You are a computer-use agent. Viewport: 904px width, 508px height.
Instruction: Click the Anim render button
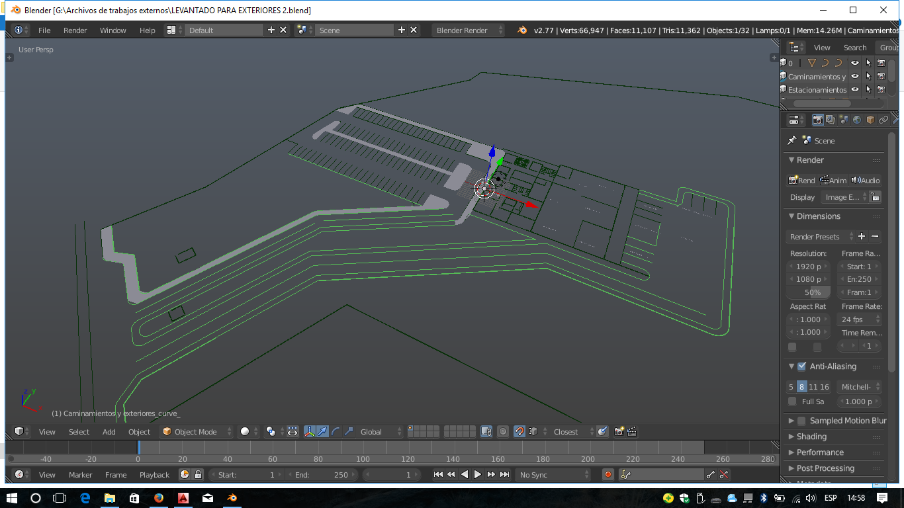point(833,180)
